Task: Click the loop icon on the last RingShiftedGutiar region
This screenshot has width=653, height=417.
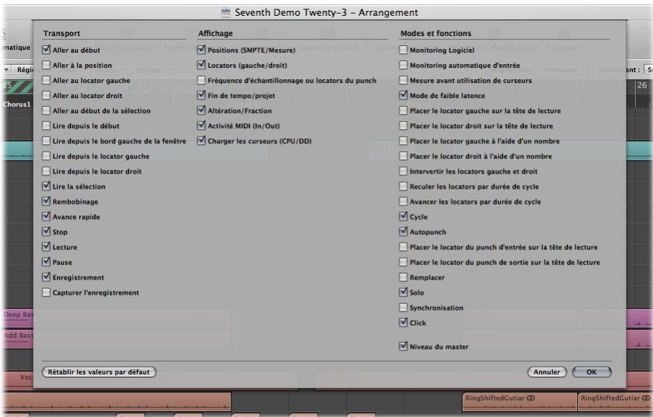Action: [x=646, y=398]
